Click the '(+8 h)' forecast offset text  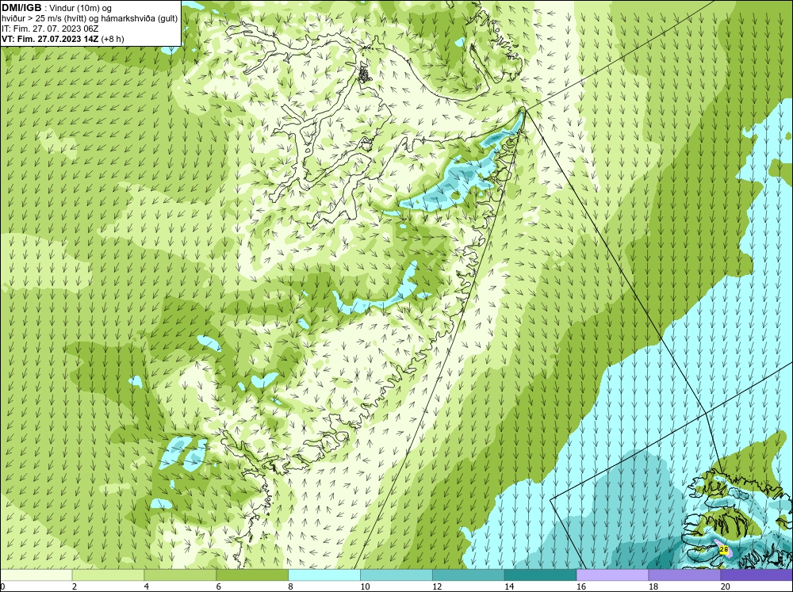click(113, 38)
